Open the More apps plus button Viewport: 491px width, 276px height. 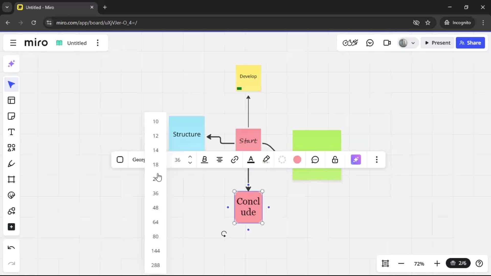click(x=11, y=227)
